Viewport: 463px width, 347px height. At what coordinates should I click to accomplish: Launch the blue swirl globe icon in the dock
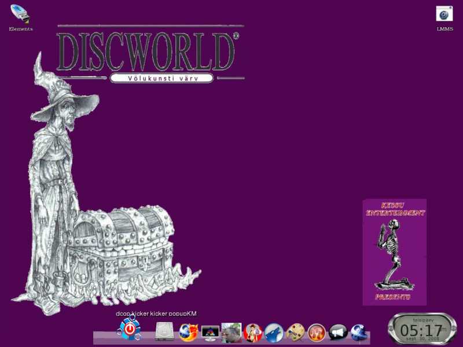(359, 333)
